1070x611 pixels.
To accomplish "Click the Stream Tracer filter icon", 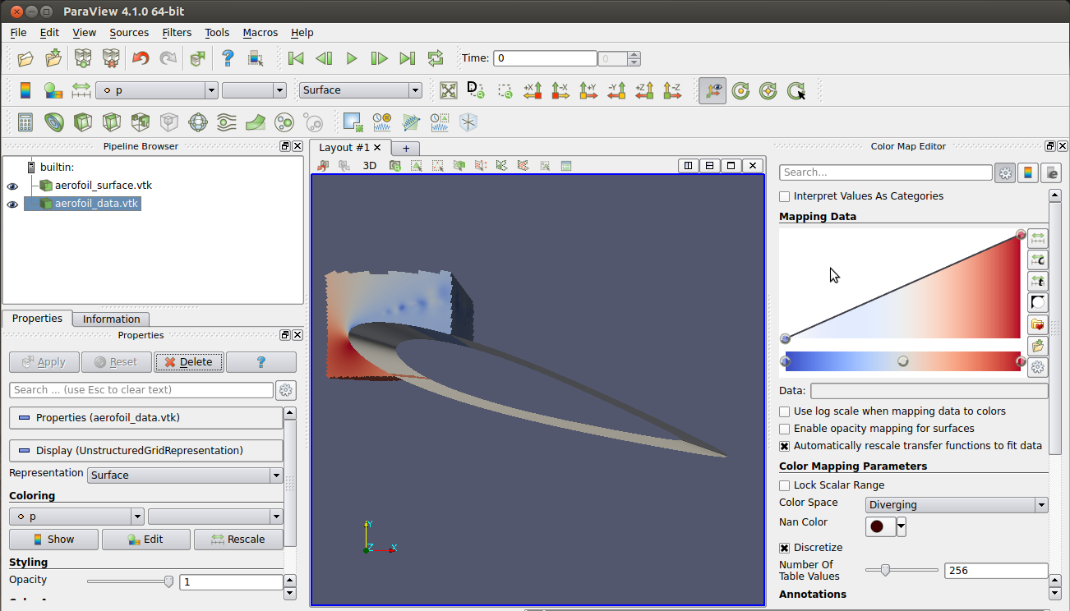I will tap(227, 122).
